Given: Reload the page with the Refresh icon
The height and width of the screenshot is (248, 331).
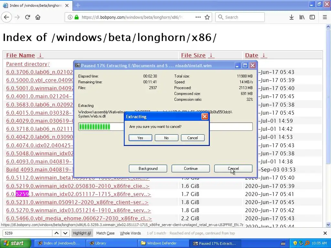Looking at the screenshot, I should coord(28,17).
